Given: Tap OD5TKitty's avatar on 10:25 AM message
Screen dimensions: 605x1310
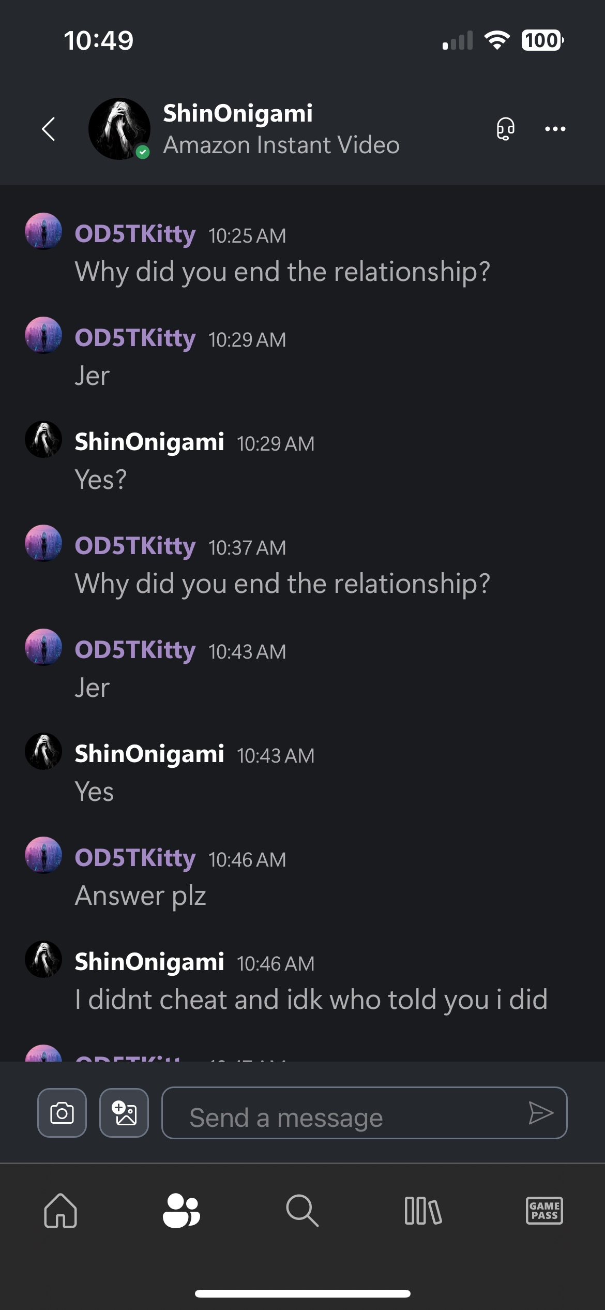Looking at the screenshot, I should (43, 231).
